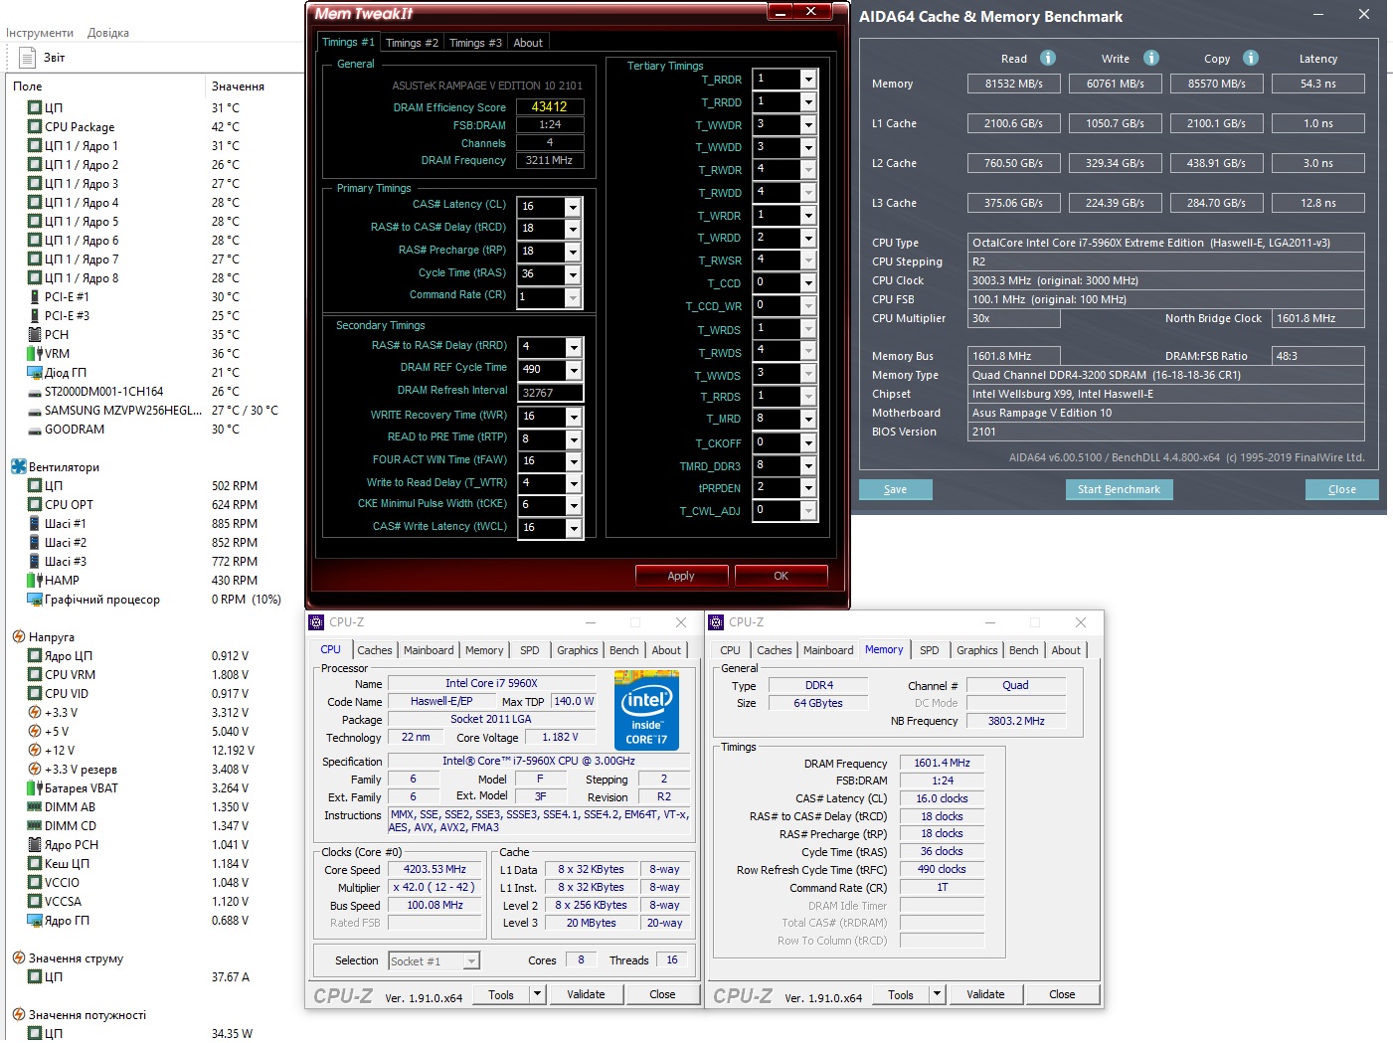Viewport: 1393px width, 1043px height.
Task: Switch to the Timings #2 tab
Action: coord(412,43)
